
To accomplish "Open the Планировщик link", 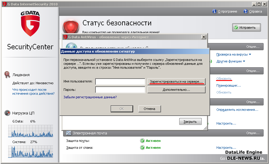I will [229, 85].
